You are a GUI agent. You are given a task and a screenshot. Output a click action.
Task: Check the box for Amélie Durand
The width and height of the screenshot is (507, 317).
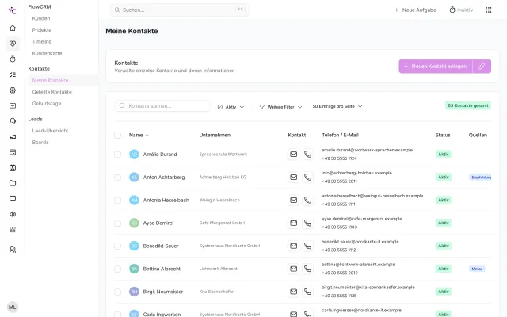pyautogui.click(x=118, y=155)
